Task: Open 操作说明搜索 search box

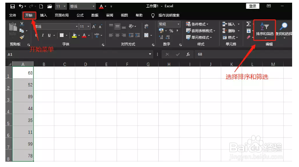Action: point(169,15)
